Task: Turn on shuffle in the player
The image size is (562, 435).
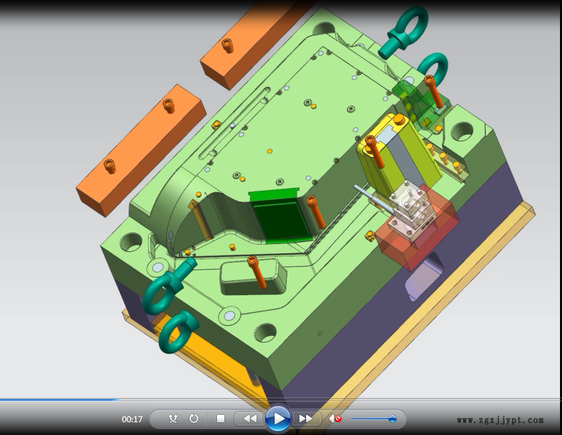Action: [x=173, y=419]
